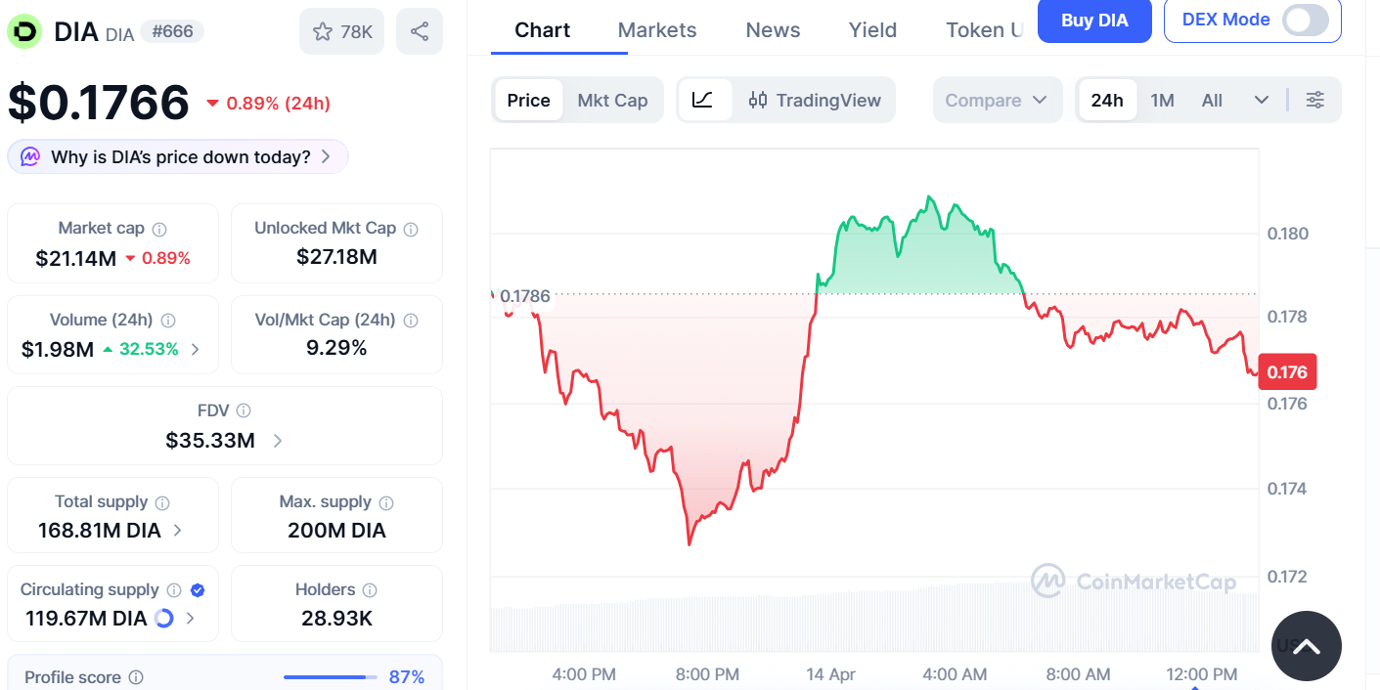
Task: Select Price chart toggle
Action: (x=528, y=100)
